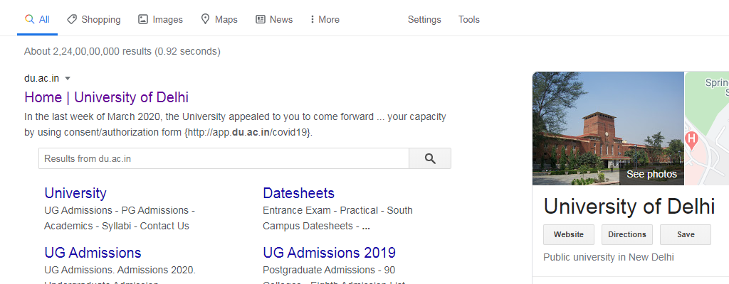Open the Settings menu
Viewport: 729px width, 284px height.
424,19
